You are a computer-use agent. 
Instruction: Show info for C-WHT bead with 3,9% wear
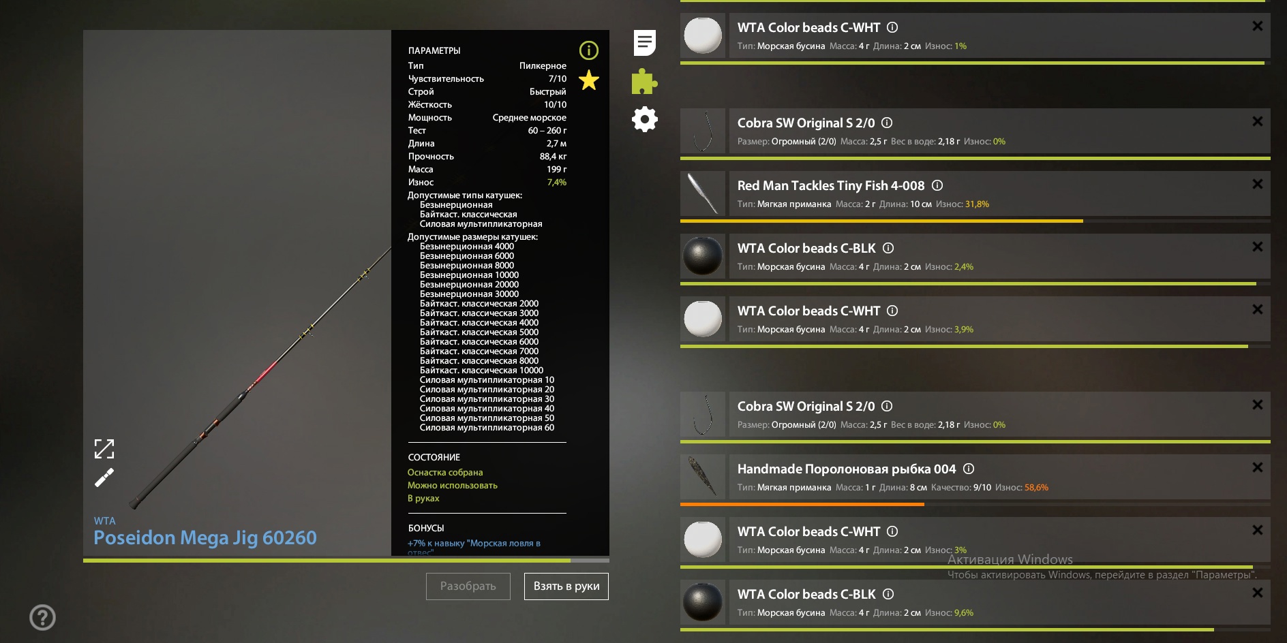click(x=892, y=311)
